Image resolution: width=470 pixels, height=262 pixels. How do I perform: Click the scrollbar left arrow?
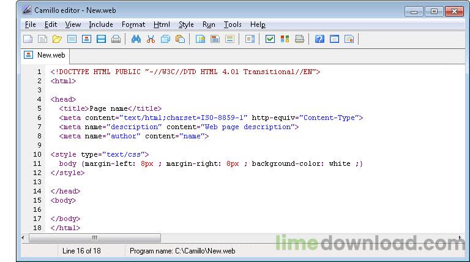point(23,238)
